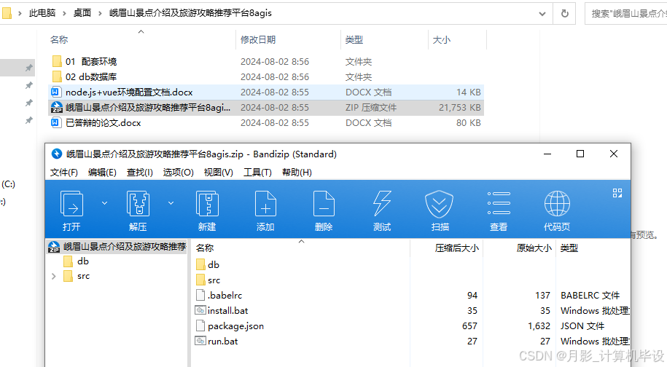Click the ZIP root icon in Bandizip tree
The width and height of the screenshot is (667, 367).
(x=54, y=247)
